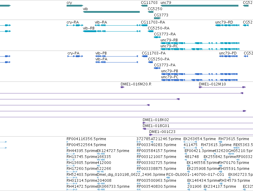Click the RH17260.5prime EST label
Viewport: 253px width, 191px height.
pos(82,169)
